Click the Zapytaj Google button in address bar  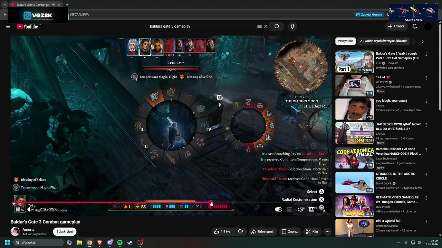click(x=369, y=14)
